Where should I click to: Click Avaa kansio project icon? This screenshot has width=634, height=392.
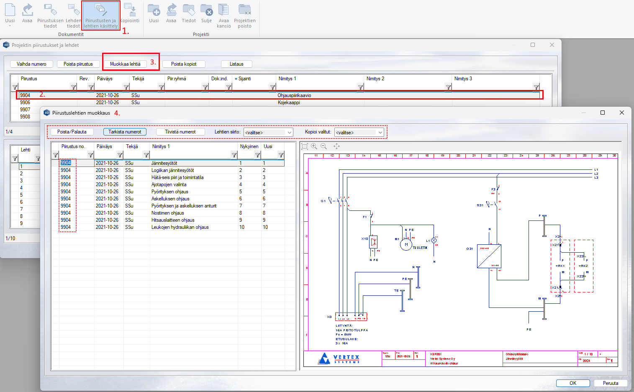pos(223,15)
